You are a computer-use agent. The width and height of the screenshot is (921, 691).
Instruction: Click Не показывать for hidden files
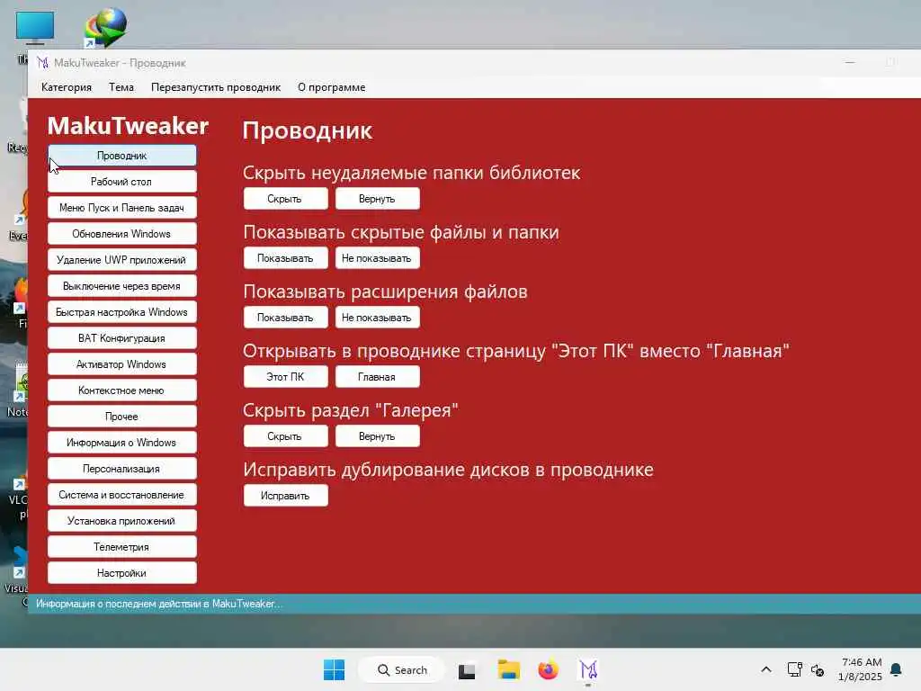[x=377, y=258]
